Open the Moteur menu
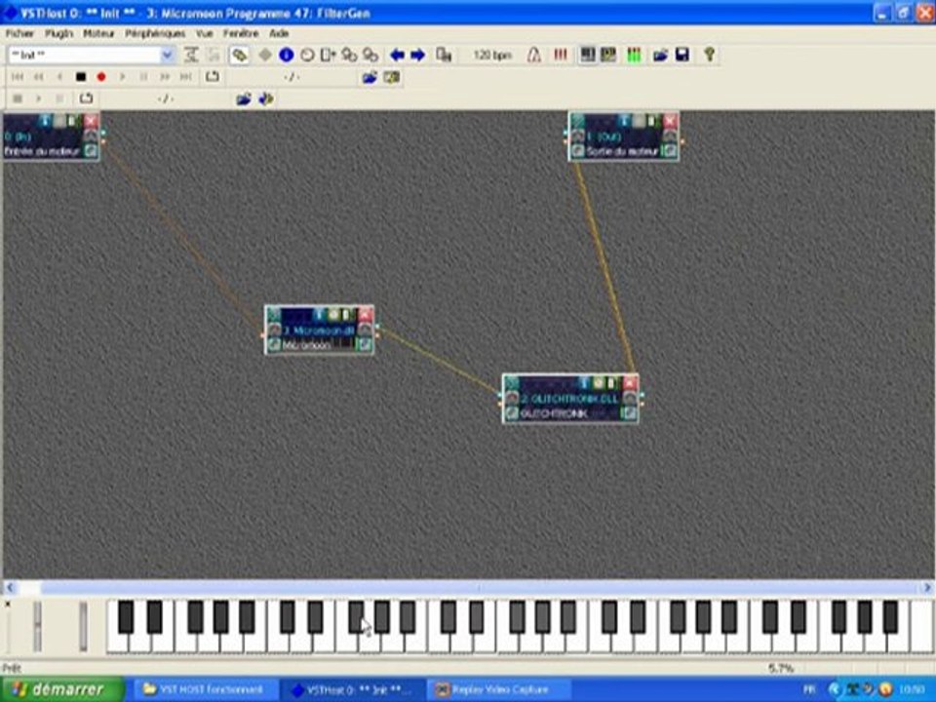This screenshot has height=702, width=936. pos(98,33)
